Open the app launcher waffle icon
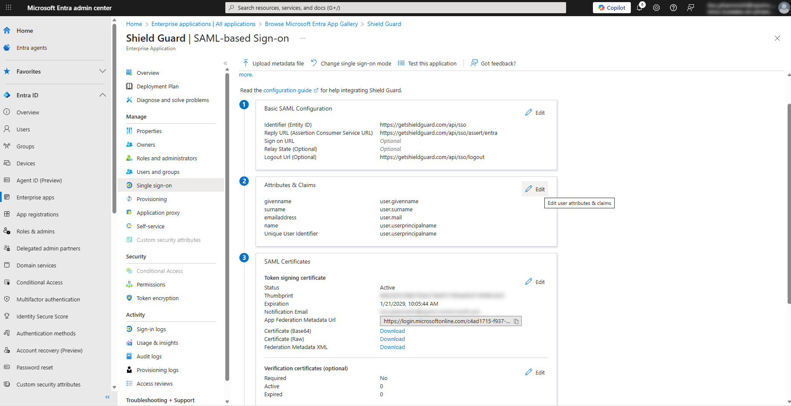The image size is (791, 406). click(9, 8)
